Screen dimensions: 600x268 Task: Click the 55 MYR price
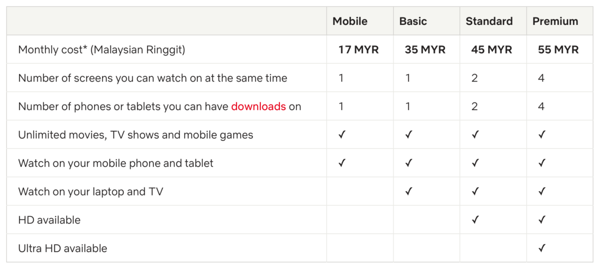(558, 50)
